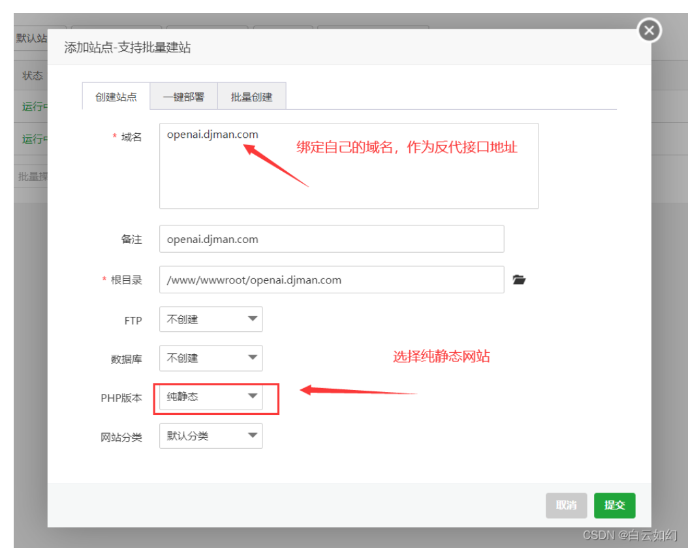The width and height of the screenshot is (688, 554).
Task: Open the 一键部署 tab
Action: pyautogui.click(x=183, y=97)
